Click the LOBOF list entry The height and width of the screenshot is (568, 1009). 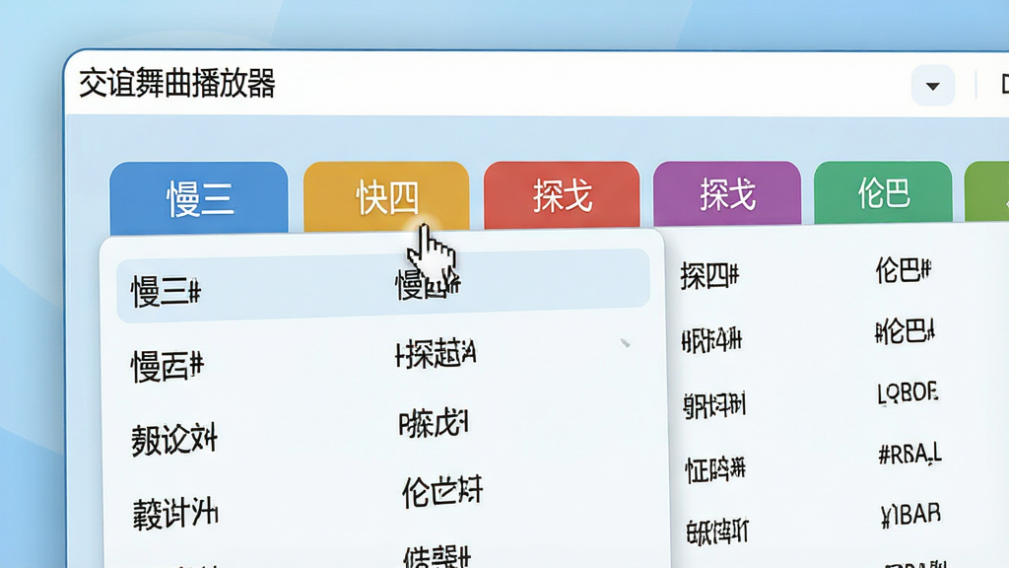point(908,392)
